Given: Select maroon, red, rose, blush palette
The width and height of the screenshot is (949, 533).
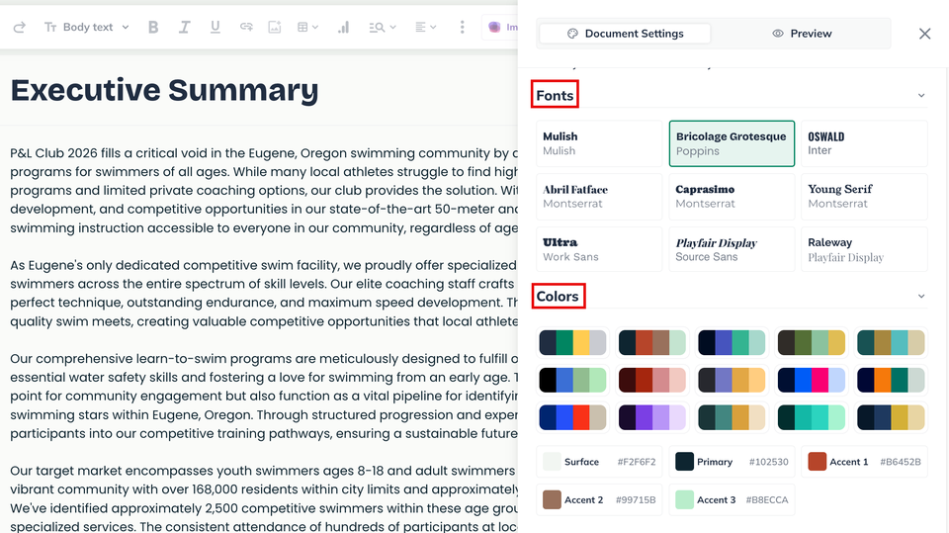Looking at the screenshot, I should [651, 381].
